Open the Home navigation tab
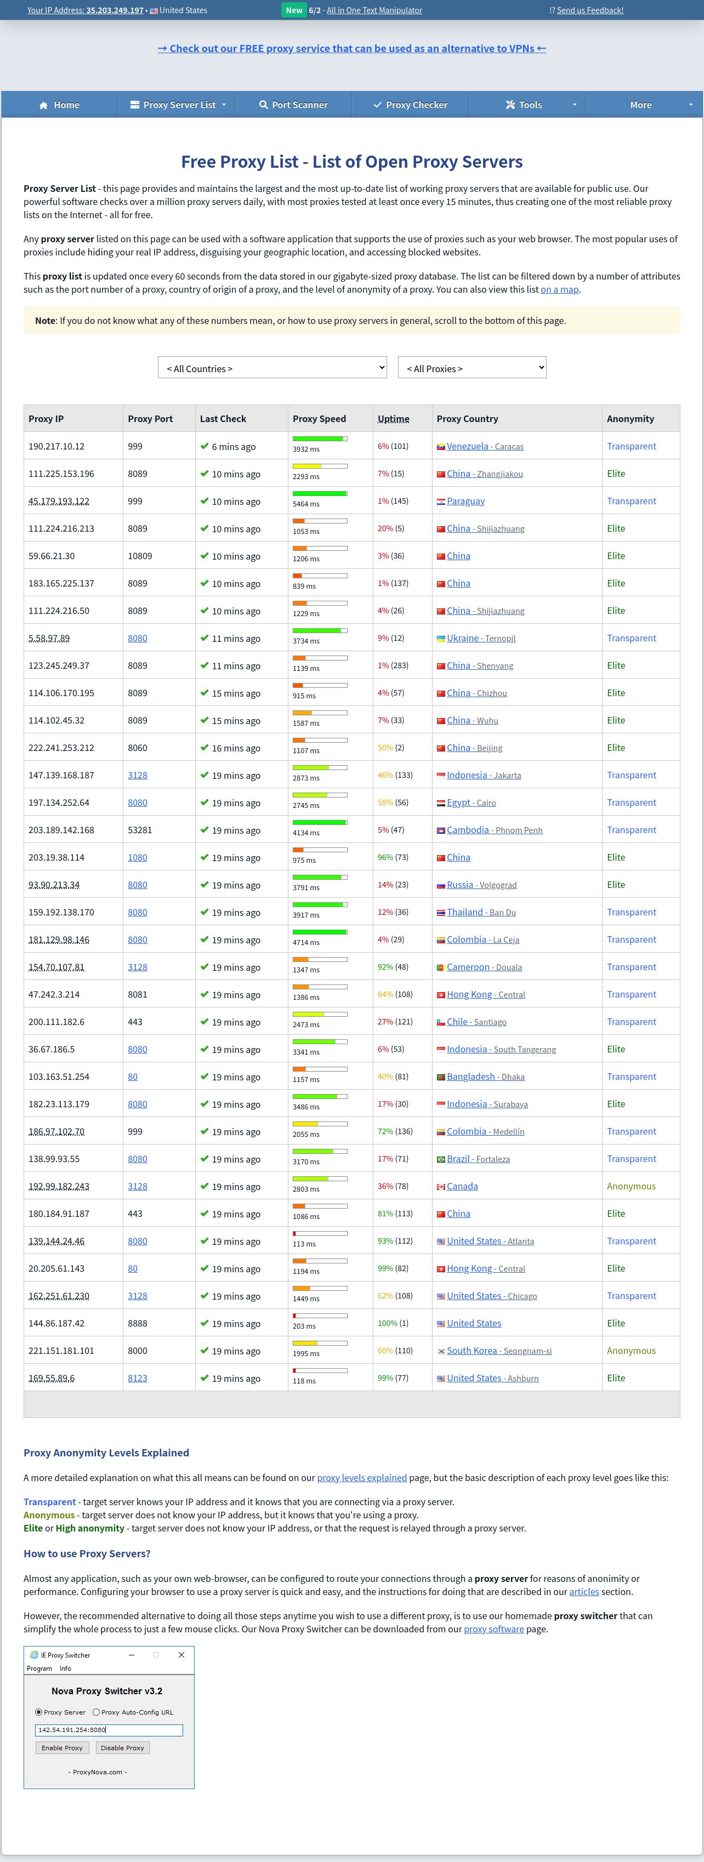Screen dimensions: 704x1862 (x=59, y=105)
